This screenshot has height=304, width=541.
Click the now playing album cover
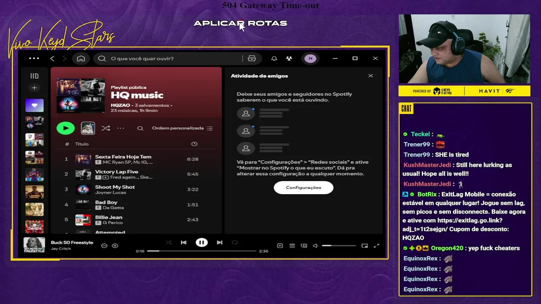(34, 245)
